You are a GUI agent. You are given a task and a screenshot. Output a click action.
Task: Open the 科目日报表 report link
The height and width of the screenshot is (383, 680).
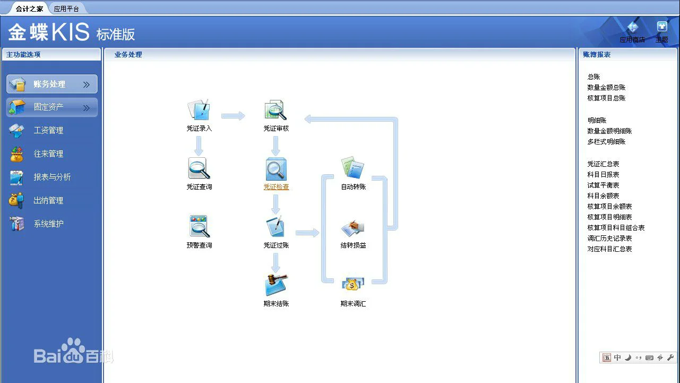pos(603,175)
